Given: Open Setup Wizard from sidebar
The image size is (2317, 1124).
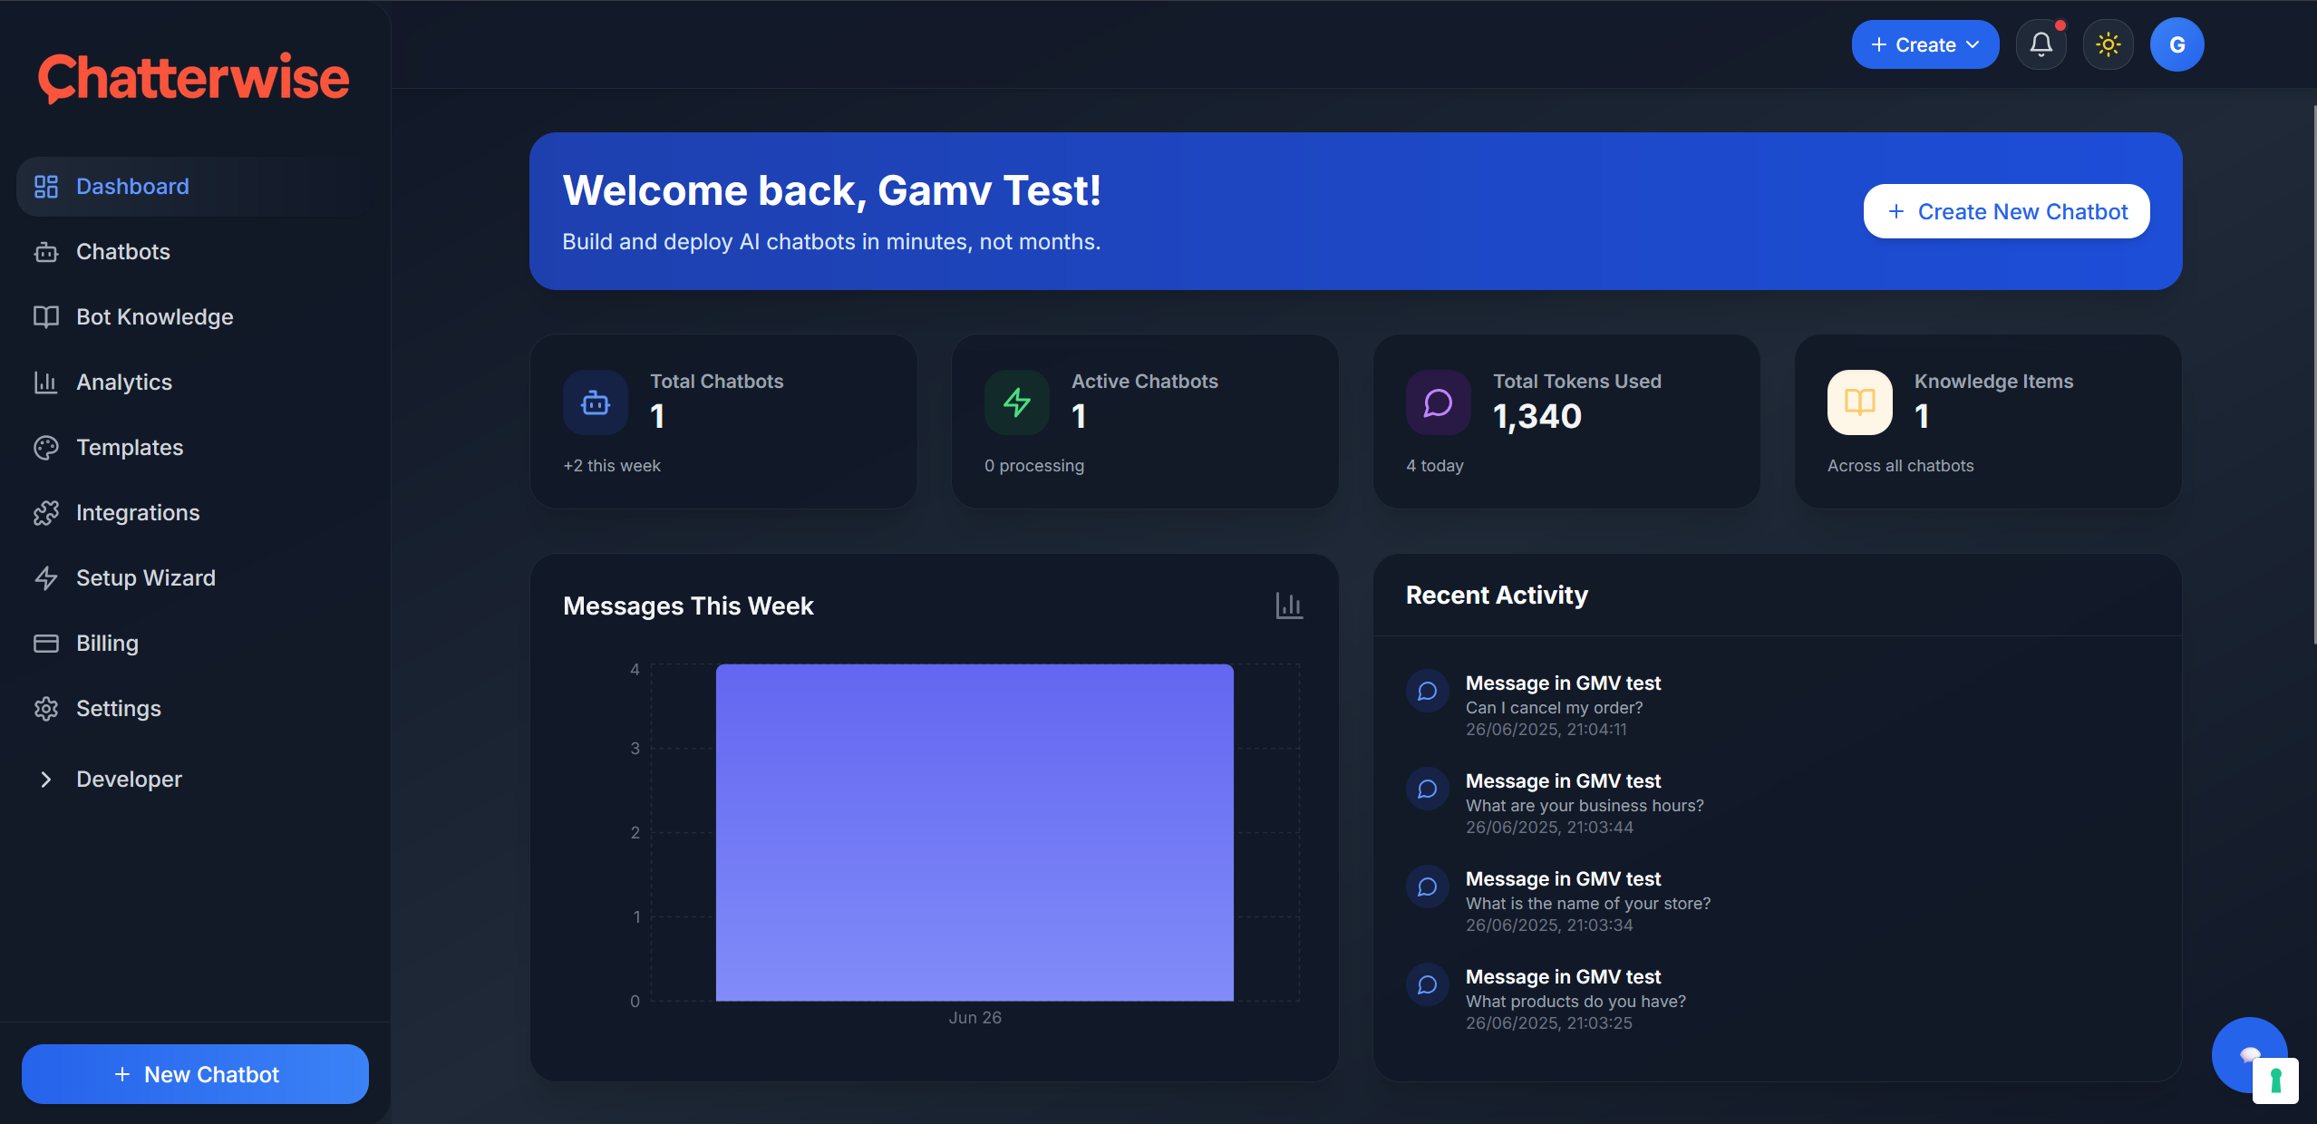Looking at the screenshot, I should pos(145,577).
